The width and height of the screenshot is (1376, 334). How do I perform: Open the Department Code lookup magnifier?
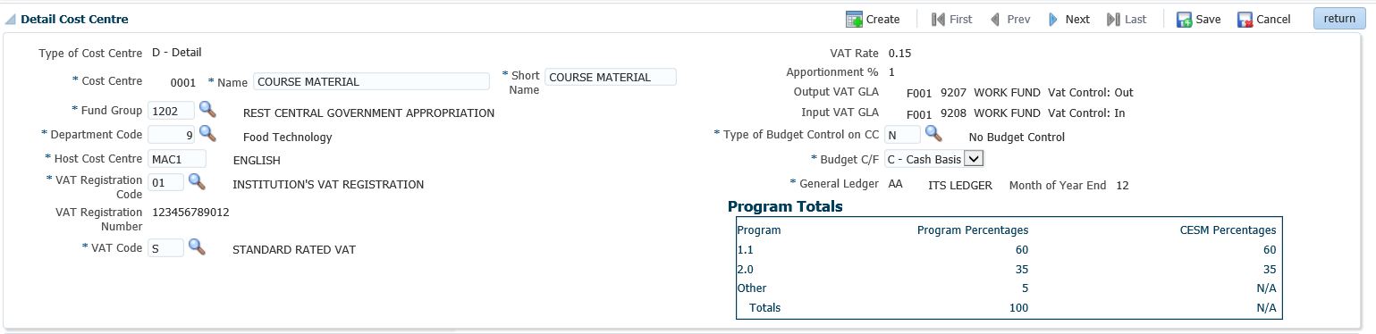207,134
